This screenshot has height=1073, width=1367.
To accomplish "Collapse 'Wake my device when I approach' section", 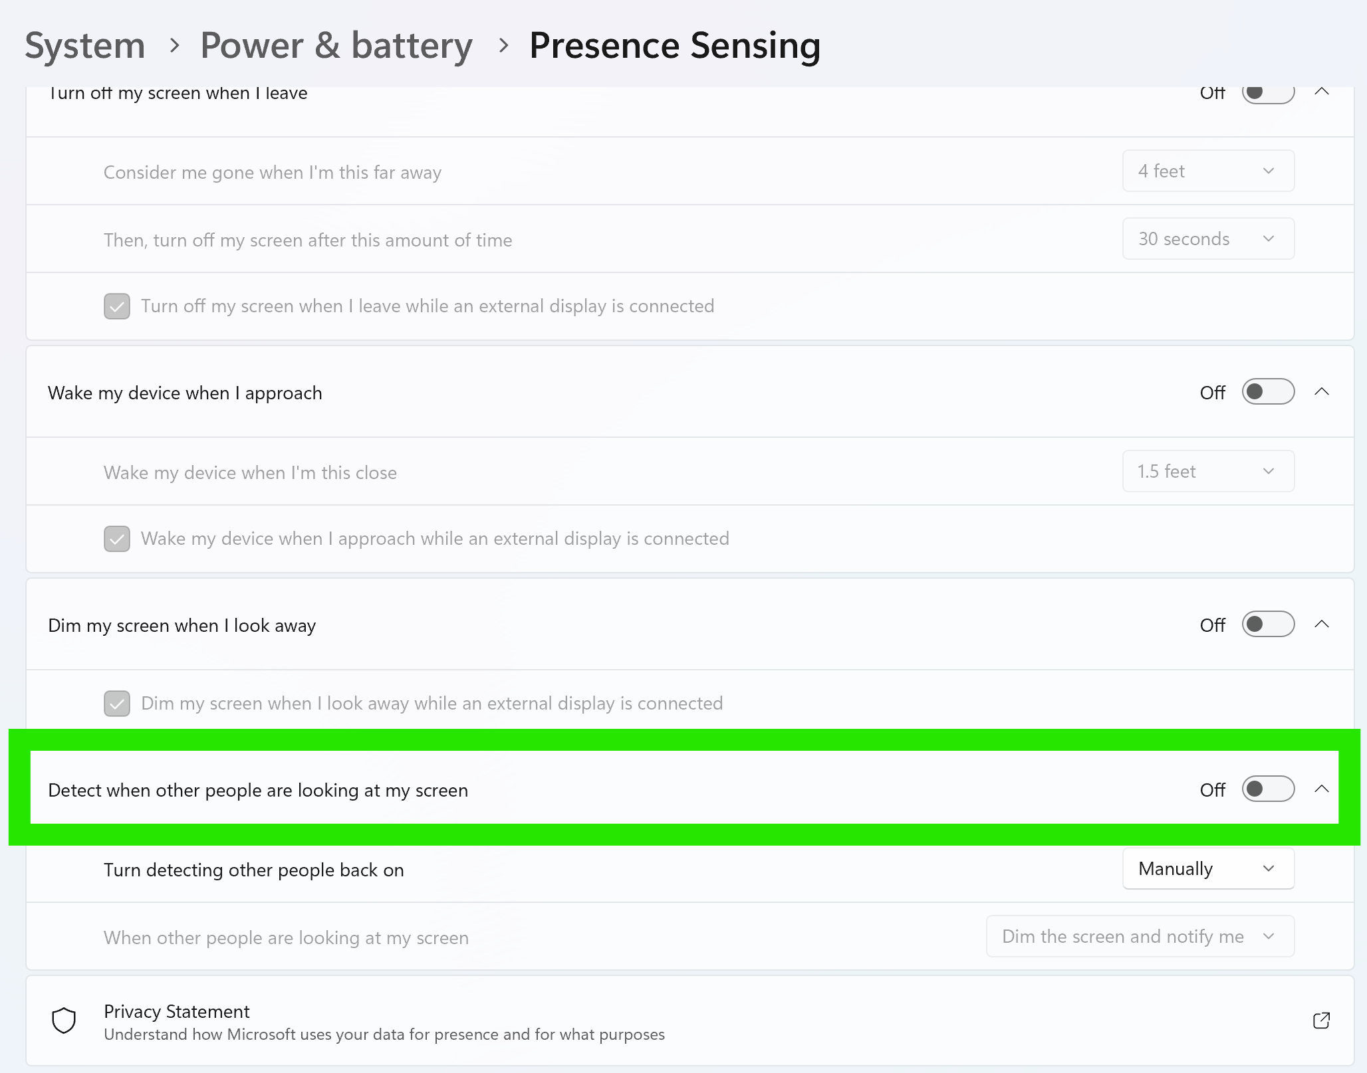I will pyautogui.click(x=1322, y=392).
